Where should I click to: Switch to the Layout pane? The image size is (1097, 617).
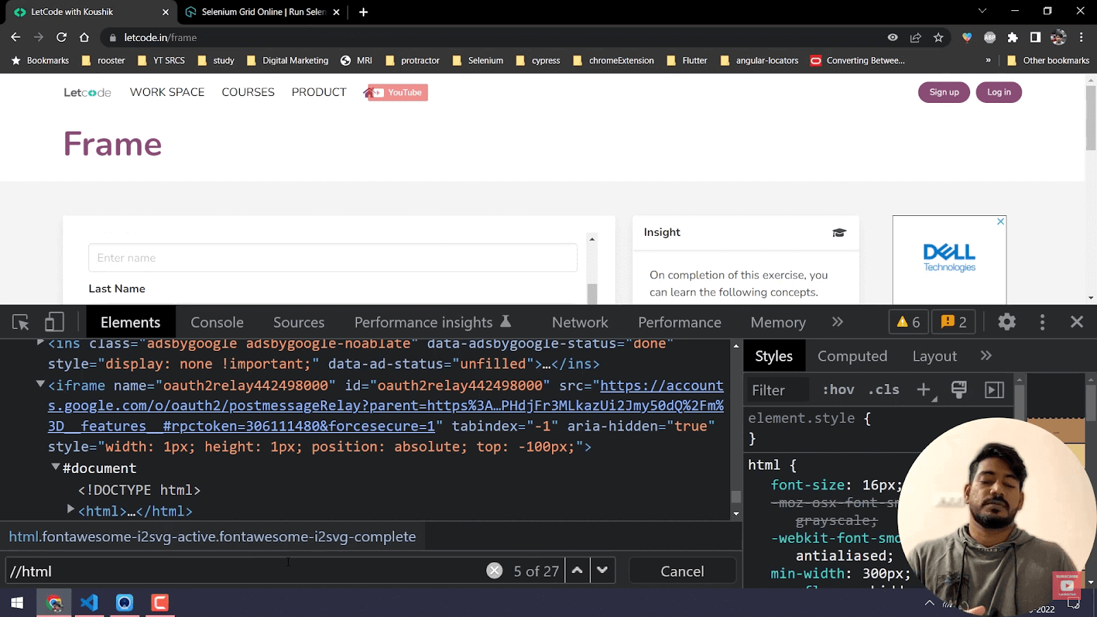pyautogui.click(x=935, y=356)
